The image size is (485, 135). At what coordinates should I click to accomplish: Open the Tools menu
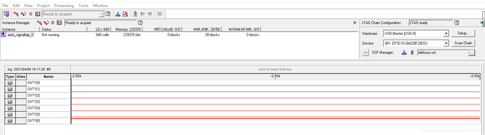point(83,5)
